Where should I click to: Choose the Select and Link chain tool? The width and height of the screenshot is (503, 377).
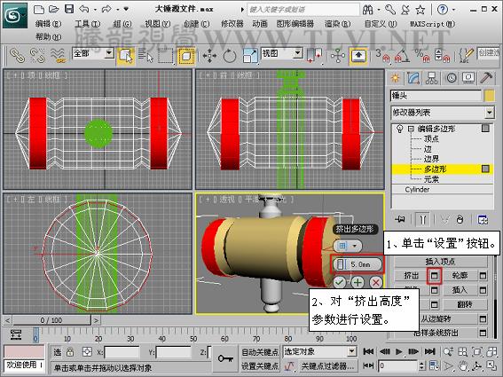[18, 56]
